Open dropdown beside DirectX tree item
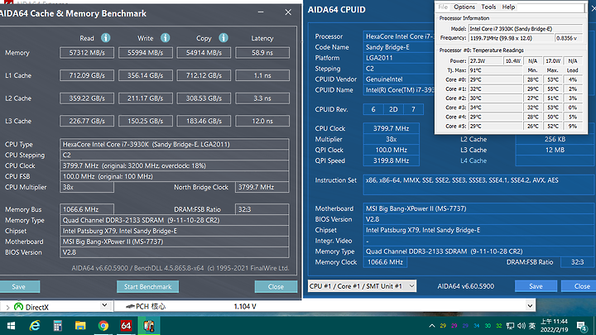This screenshot has height=335, width=596. pyautogui.click(x=104, y=305)
